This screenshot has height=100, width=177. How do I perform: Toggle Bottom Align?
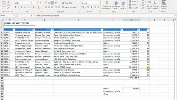click(52, 3)
